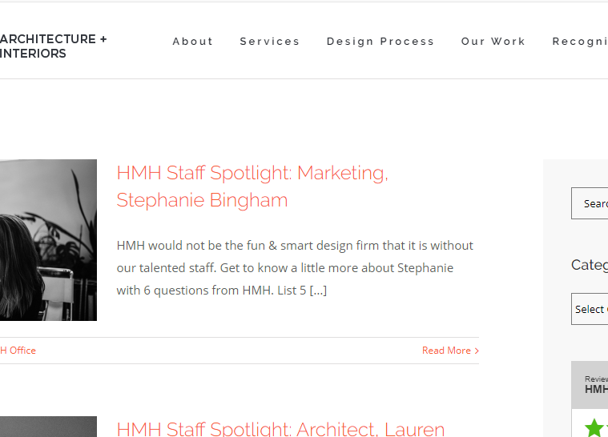Go to the Services menu item
Viewport: 608px width, 437px height.
[270, 42]
